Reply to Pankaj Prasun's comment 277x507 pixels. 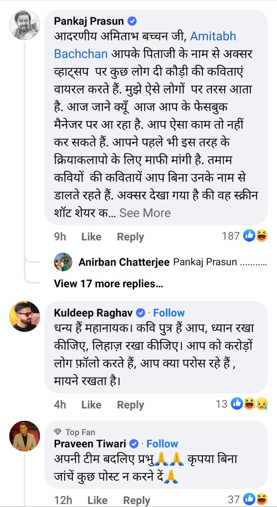130,237
